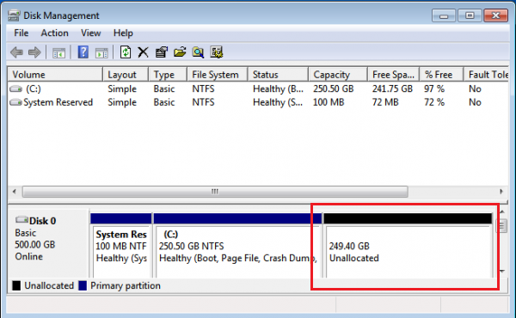Open the Properties toolbar icon
The image size is (516, 318).
point(162,52)
